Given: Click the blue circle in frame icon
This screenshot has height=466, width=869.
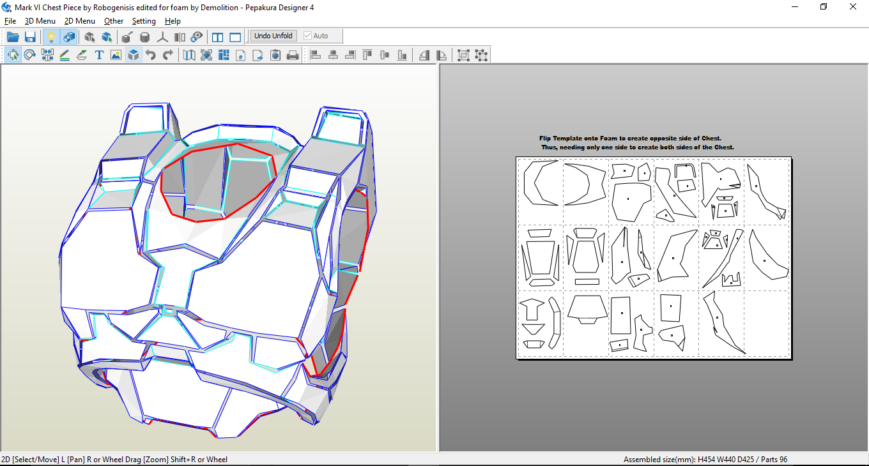Looking at the screenshot, I should (206, 55).
